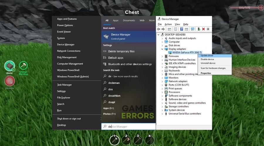
Task: Click the red X uninstall toolbar icon
Action: 203,29
